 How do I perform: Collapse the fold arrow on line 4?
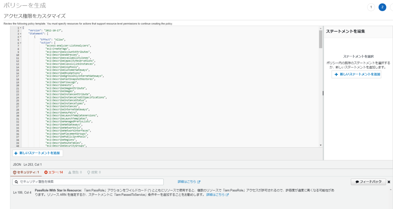(x=20, y=37)
